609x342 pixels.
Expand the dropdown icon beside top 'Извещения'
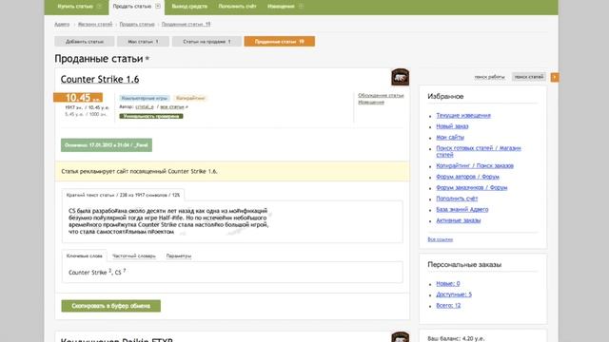(301, 7)
